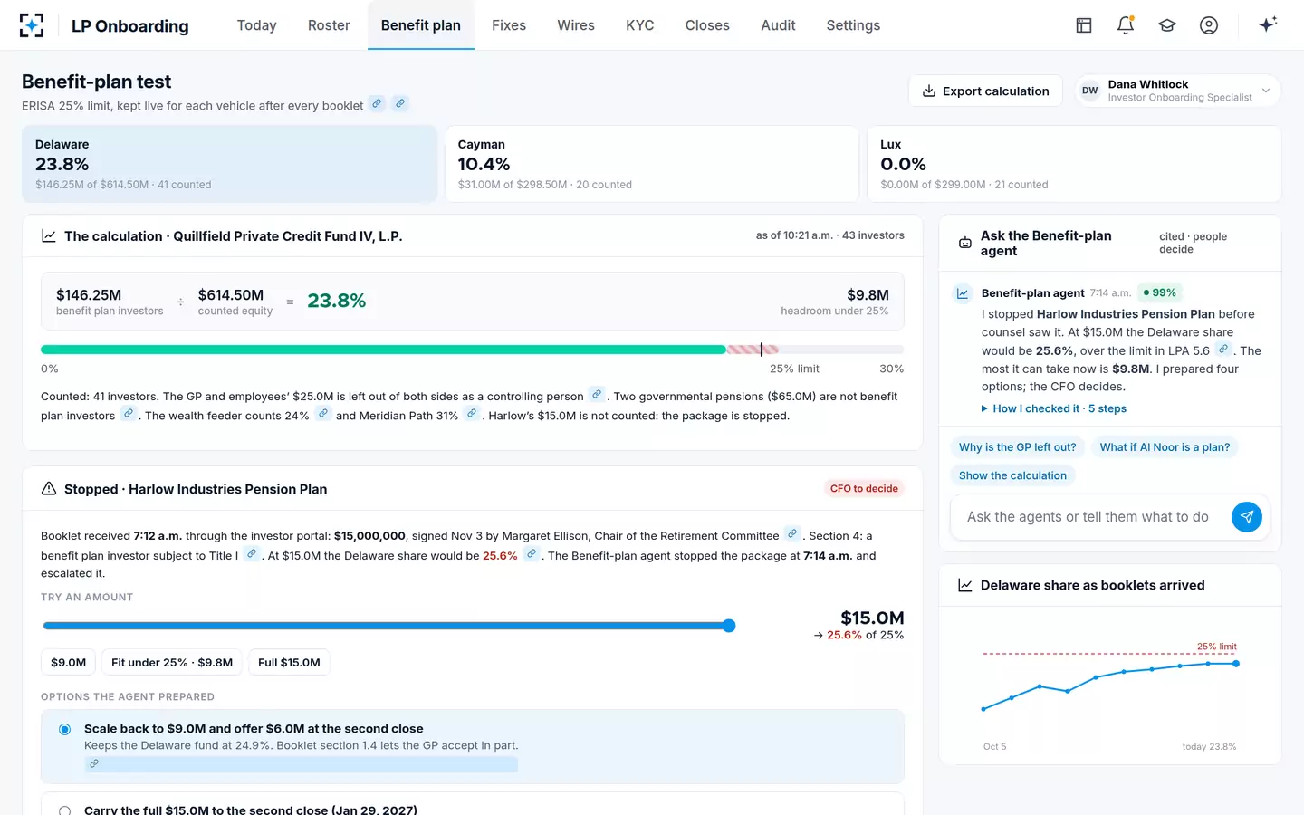Go to the Wires tab

coord(576,25)
